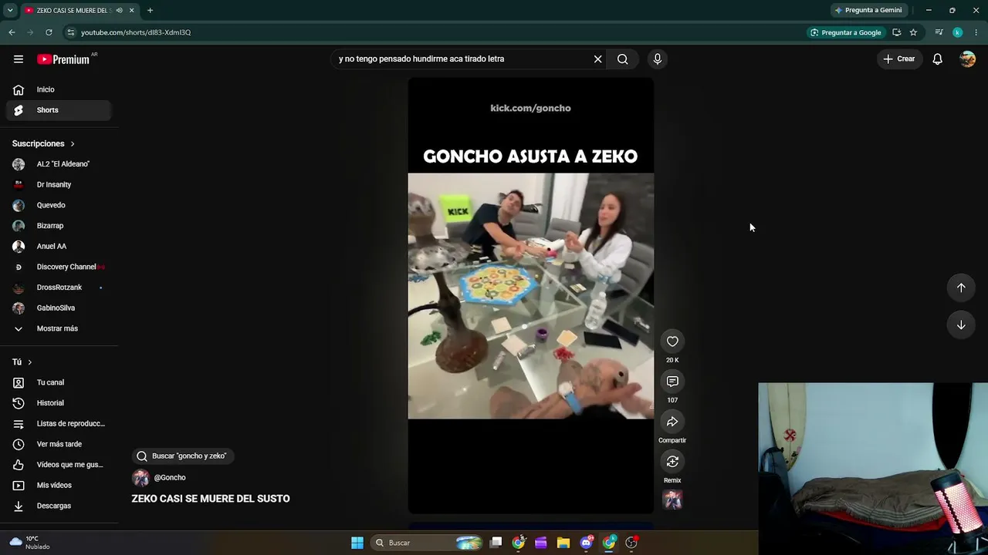The width and height of the screenshot is (988, 555).
Task: Open Vídeos que me gustan
Action: tap(59, 465)
